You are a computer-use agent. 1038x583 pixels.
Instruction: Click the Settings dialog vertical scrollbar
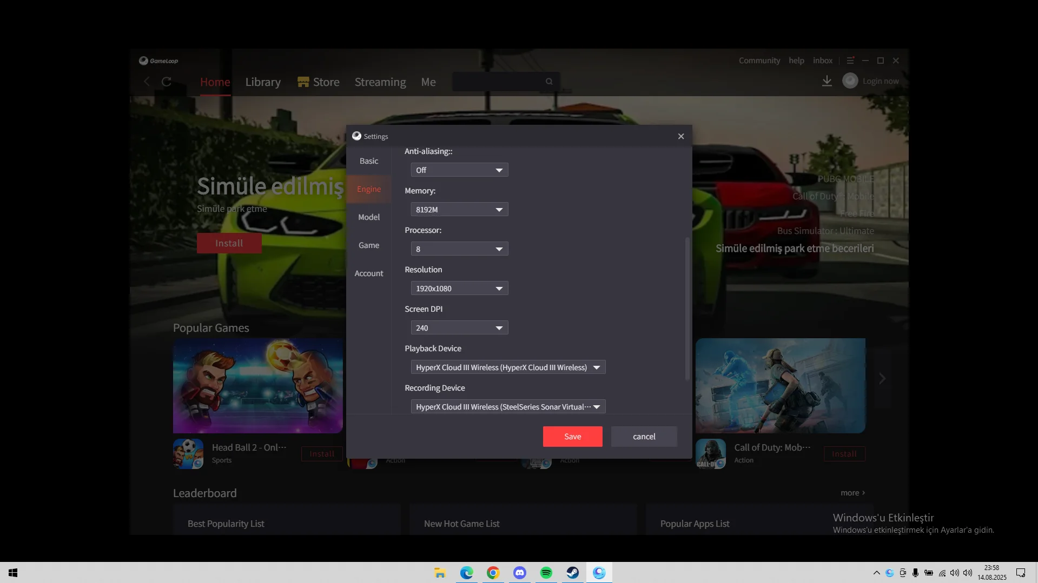coord(687,308)
